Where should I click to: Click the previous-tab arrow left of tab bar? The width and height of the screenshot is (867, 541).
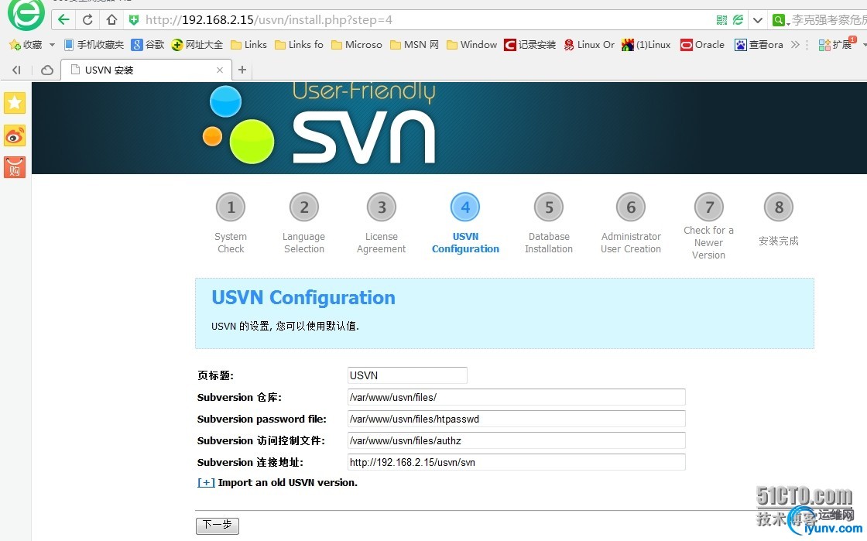coord(16,70)
